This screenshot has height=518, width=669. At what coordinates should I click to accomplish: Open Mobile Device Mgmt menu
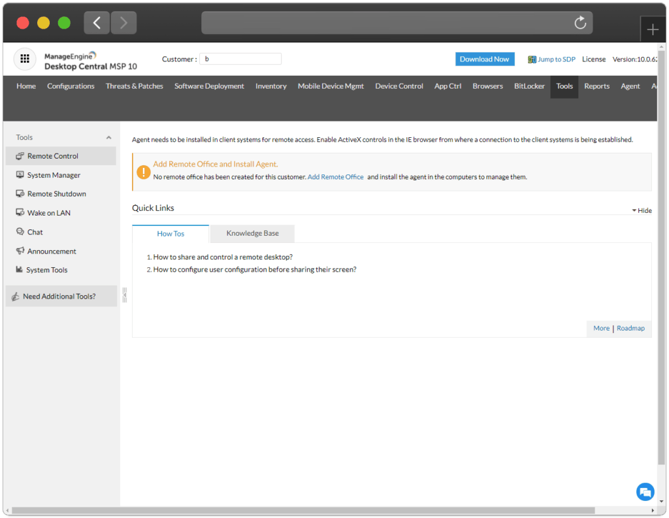pyautogui.click(x=331, y=86)
